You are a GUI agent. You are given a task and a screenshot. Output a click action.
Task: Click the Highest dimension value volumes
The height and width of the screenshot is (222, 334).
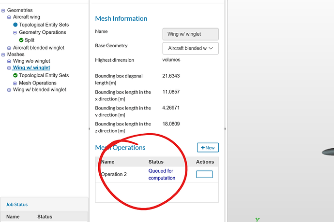(171, 60)
